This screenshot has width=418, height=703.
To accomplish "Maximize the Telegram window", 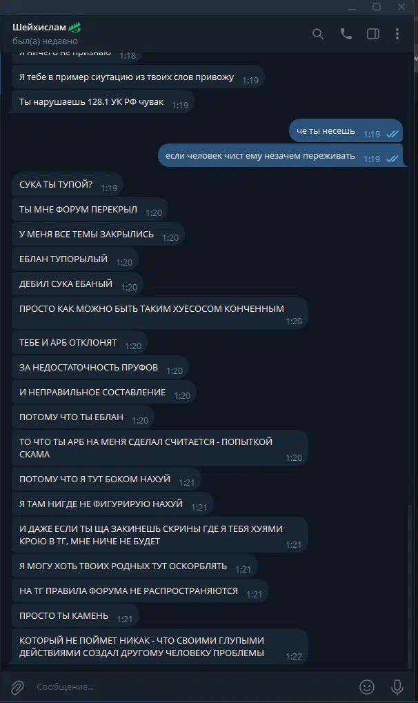I will (x=377, y=7).
